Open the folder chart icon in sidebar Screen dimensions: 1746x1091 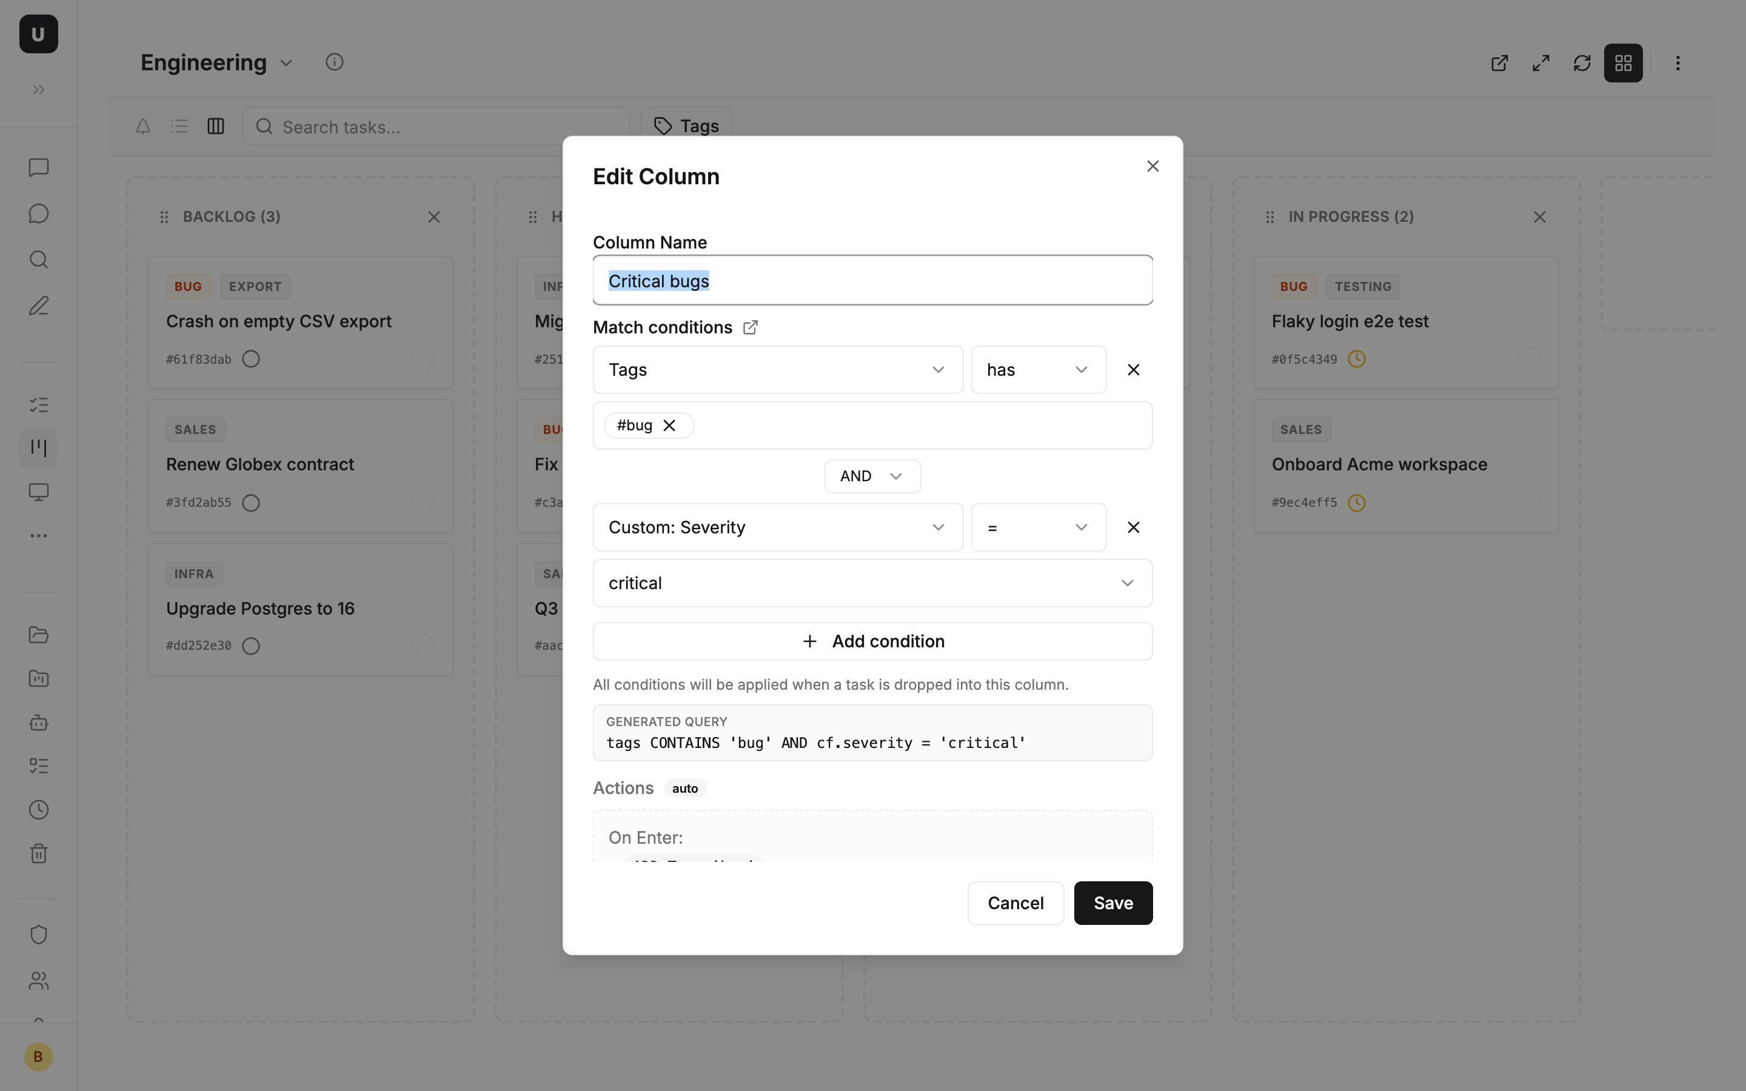tap(38, 678)
